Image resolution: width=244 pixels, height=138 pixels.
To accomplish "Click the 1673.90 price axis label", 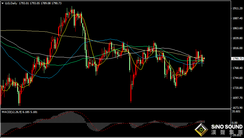I will (237, 108).
